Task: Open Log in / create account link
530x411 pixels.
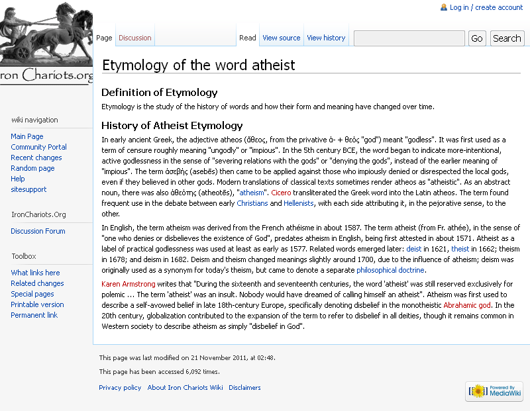Action: [x=486, y=7]
